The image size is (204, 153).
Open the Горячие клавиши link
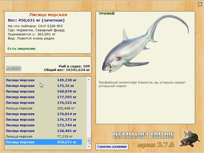click(x=112, y=146)
